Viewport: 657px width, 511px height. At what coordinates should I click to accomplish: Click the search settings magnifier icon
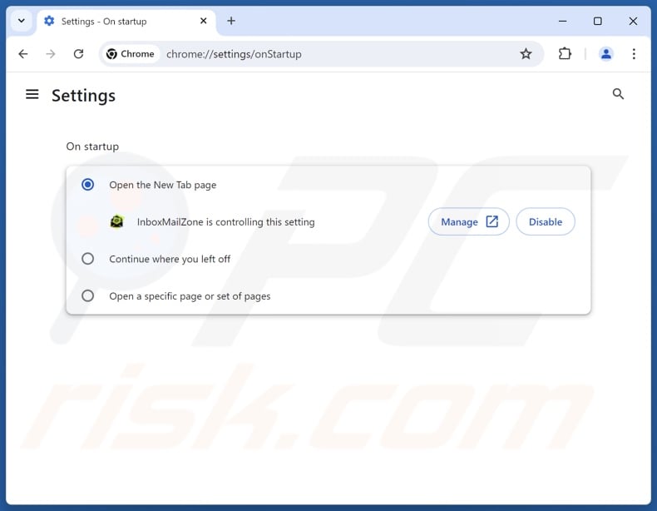pos(618,94)
